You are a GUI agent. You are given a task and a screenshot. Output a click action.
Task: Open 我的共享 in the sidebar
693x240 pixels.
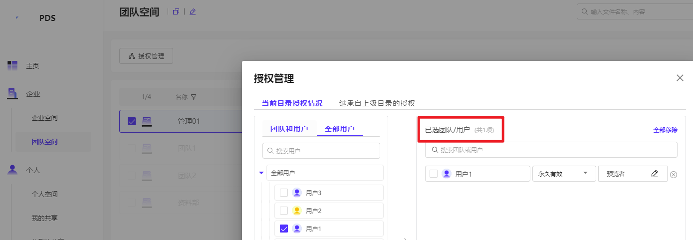[45, 218]
